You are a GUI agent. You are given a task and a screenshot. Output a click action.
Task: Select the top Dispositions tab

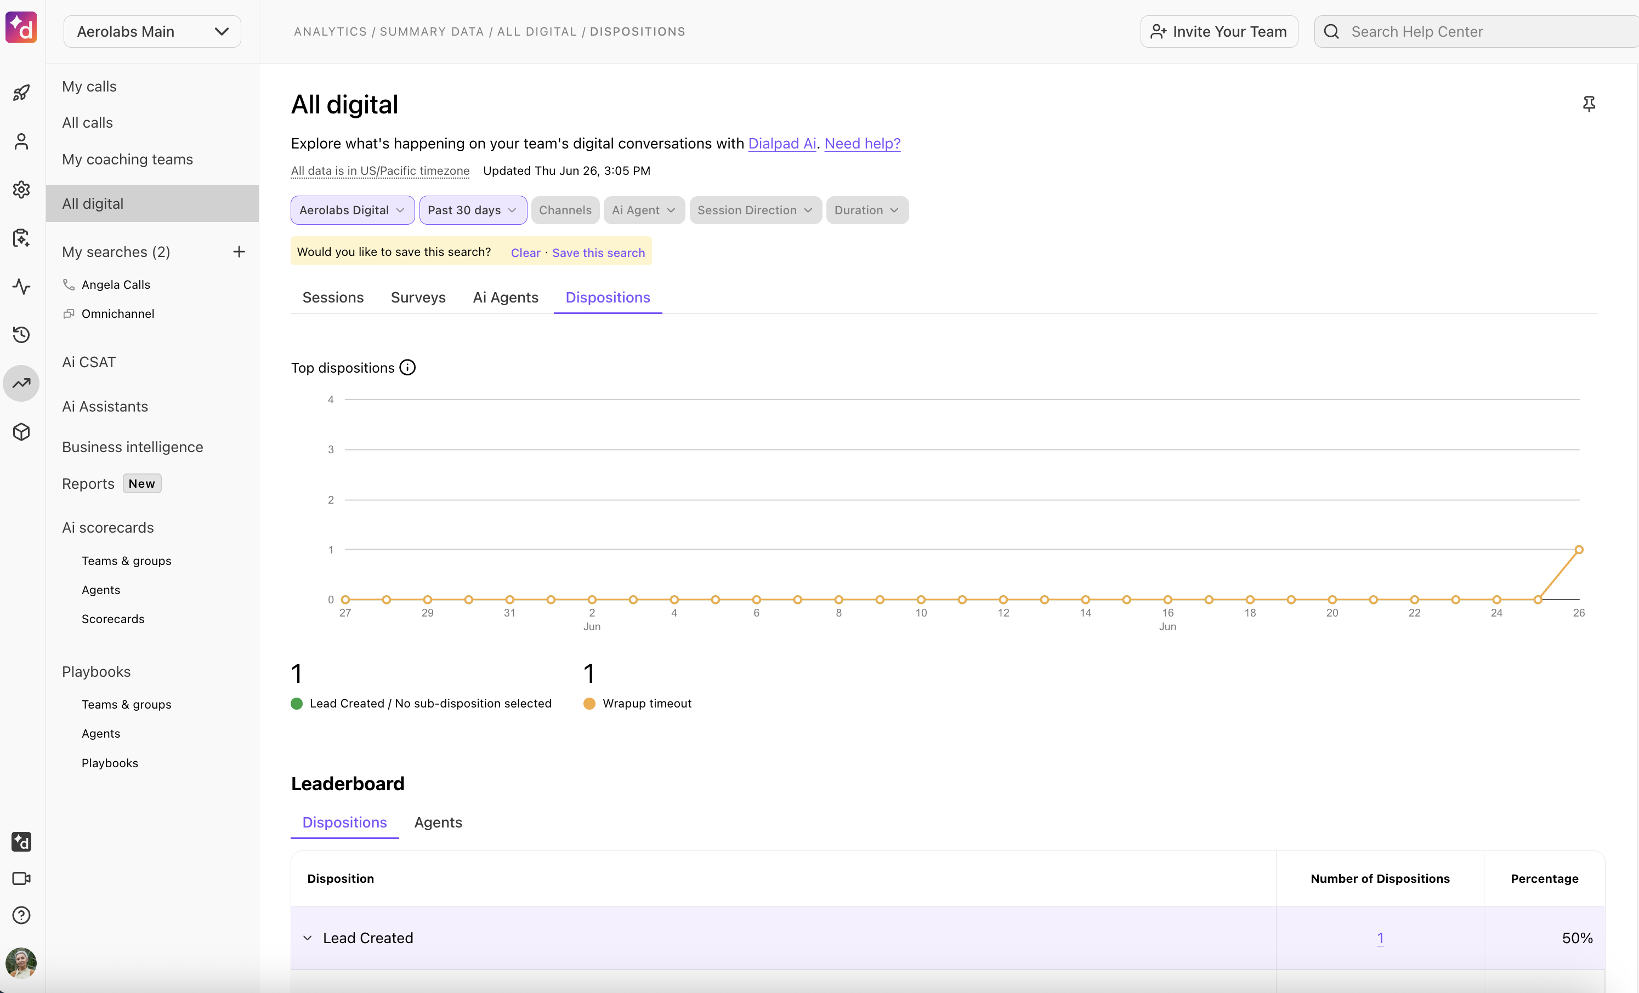tap(608, 297)
